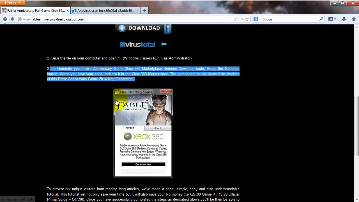This screenshot has height=202, width=359.
Task: Click the Fable Anniversary Keygen screenshot image
Action: 143,133
